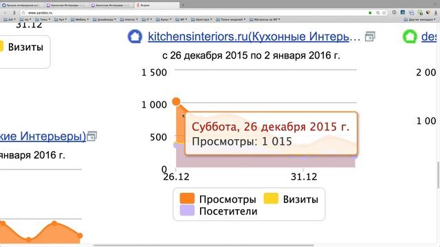The height and width of the screenshot is (247, 440).
Task: Open the 'Поиск моделей' bookmarks folder
Action: (231, 20)
